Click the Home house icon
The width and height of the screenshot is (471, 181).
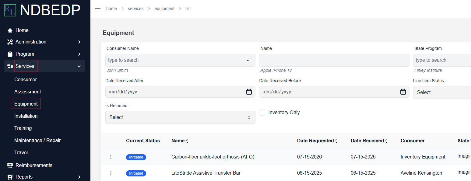(10, 30)
